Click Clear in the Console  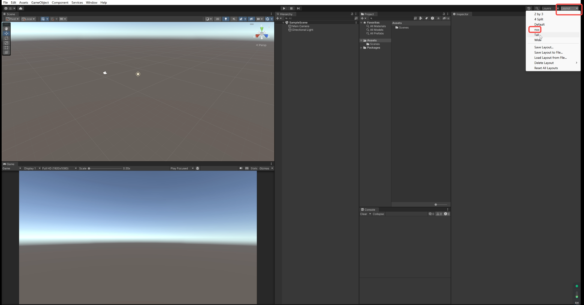point(363,214)
